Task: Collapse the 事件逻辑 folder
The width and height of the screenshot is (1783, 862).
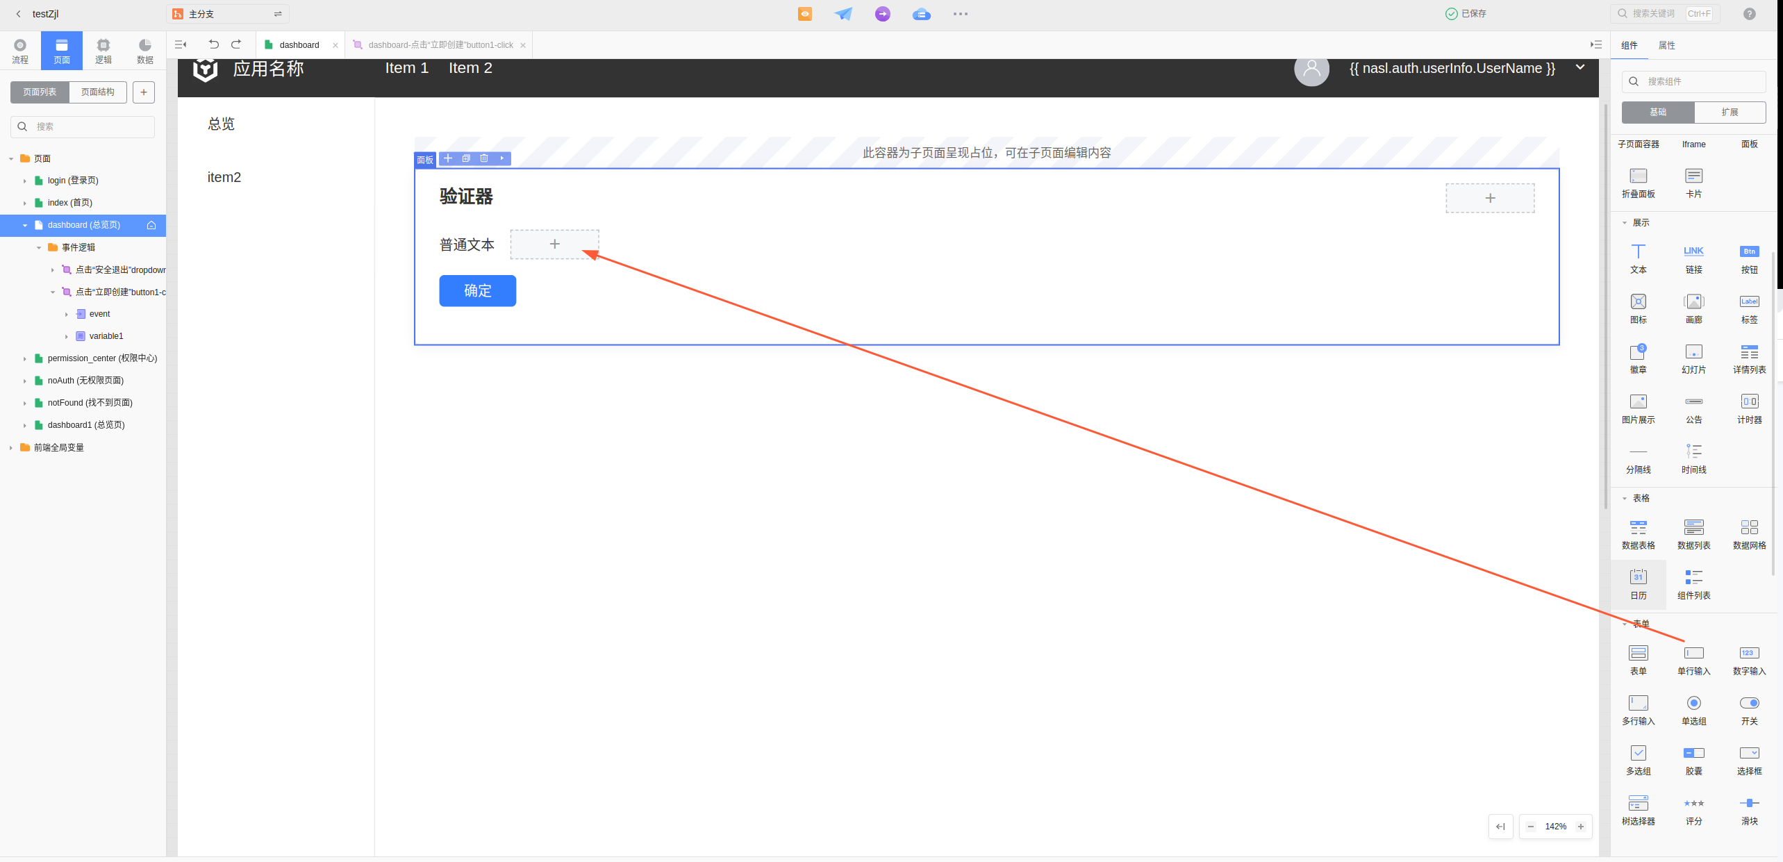Action: [x=39, y=247]
